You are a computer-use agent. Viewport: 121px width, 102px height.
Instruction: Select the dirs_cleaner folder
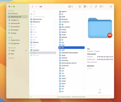tap(72, 27)
